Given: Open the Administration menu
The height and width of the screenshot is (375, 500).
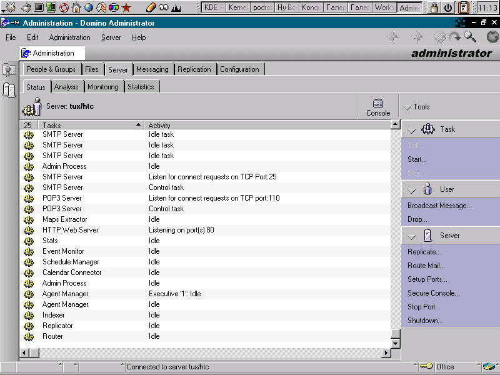Looking at the screenshot, I should click(x=69, y=37).
